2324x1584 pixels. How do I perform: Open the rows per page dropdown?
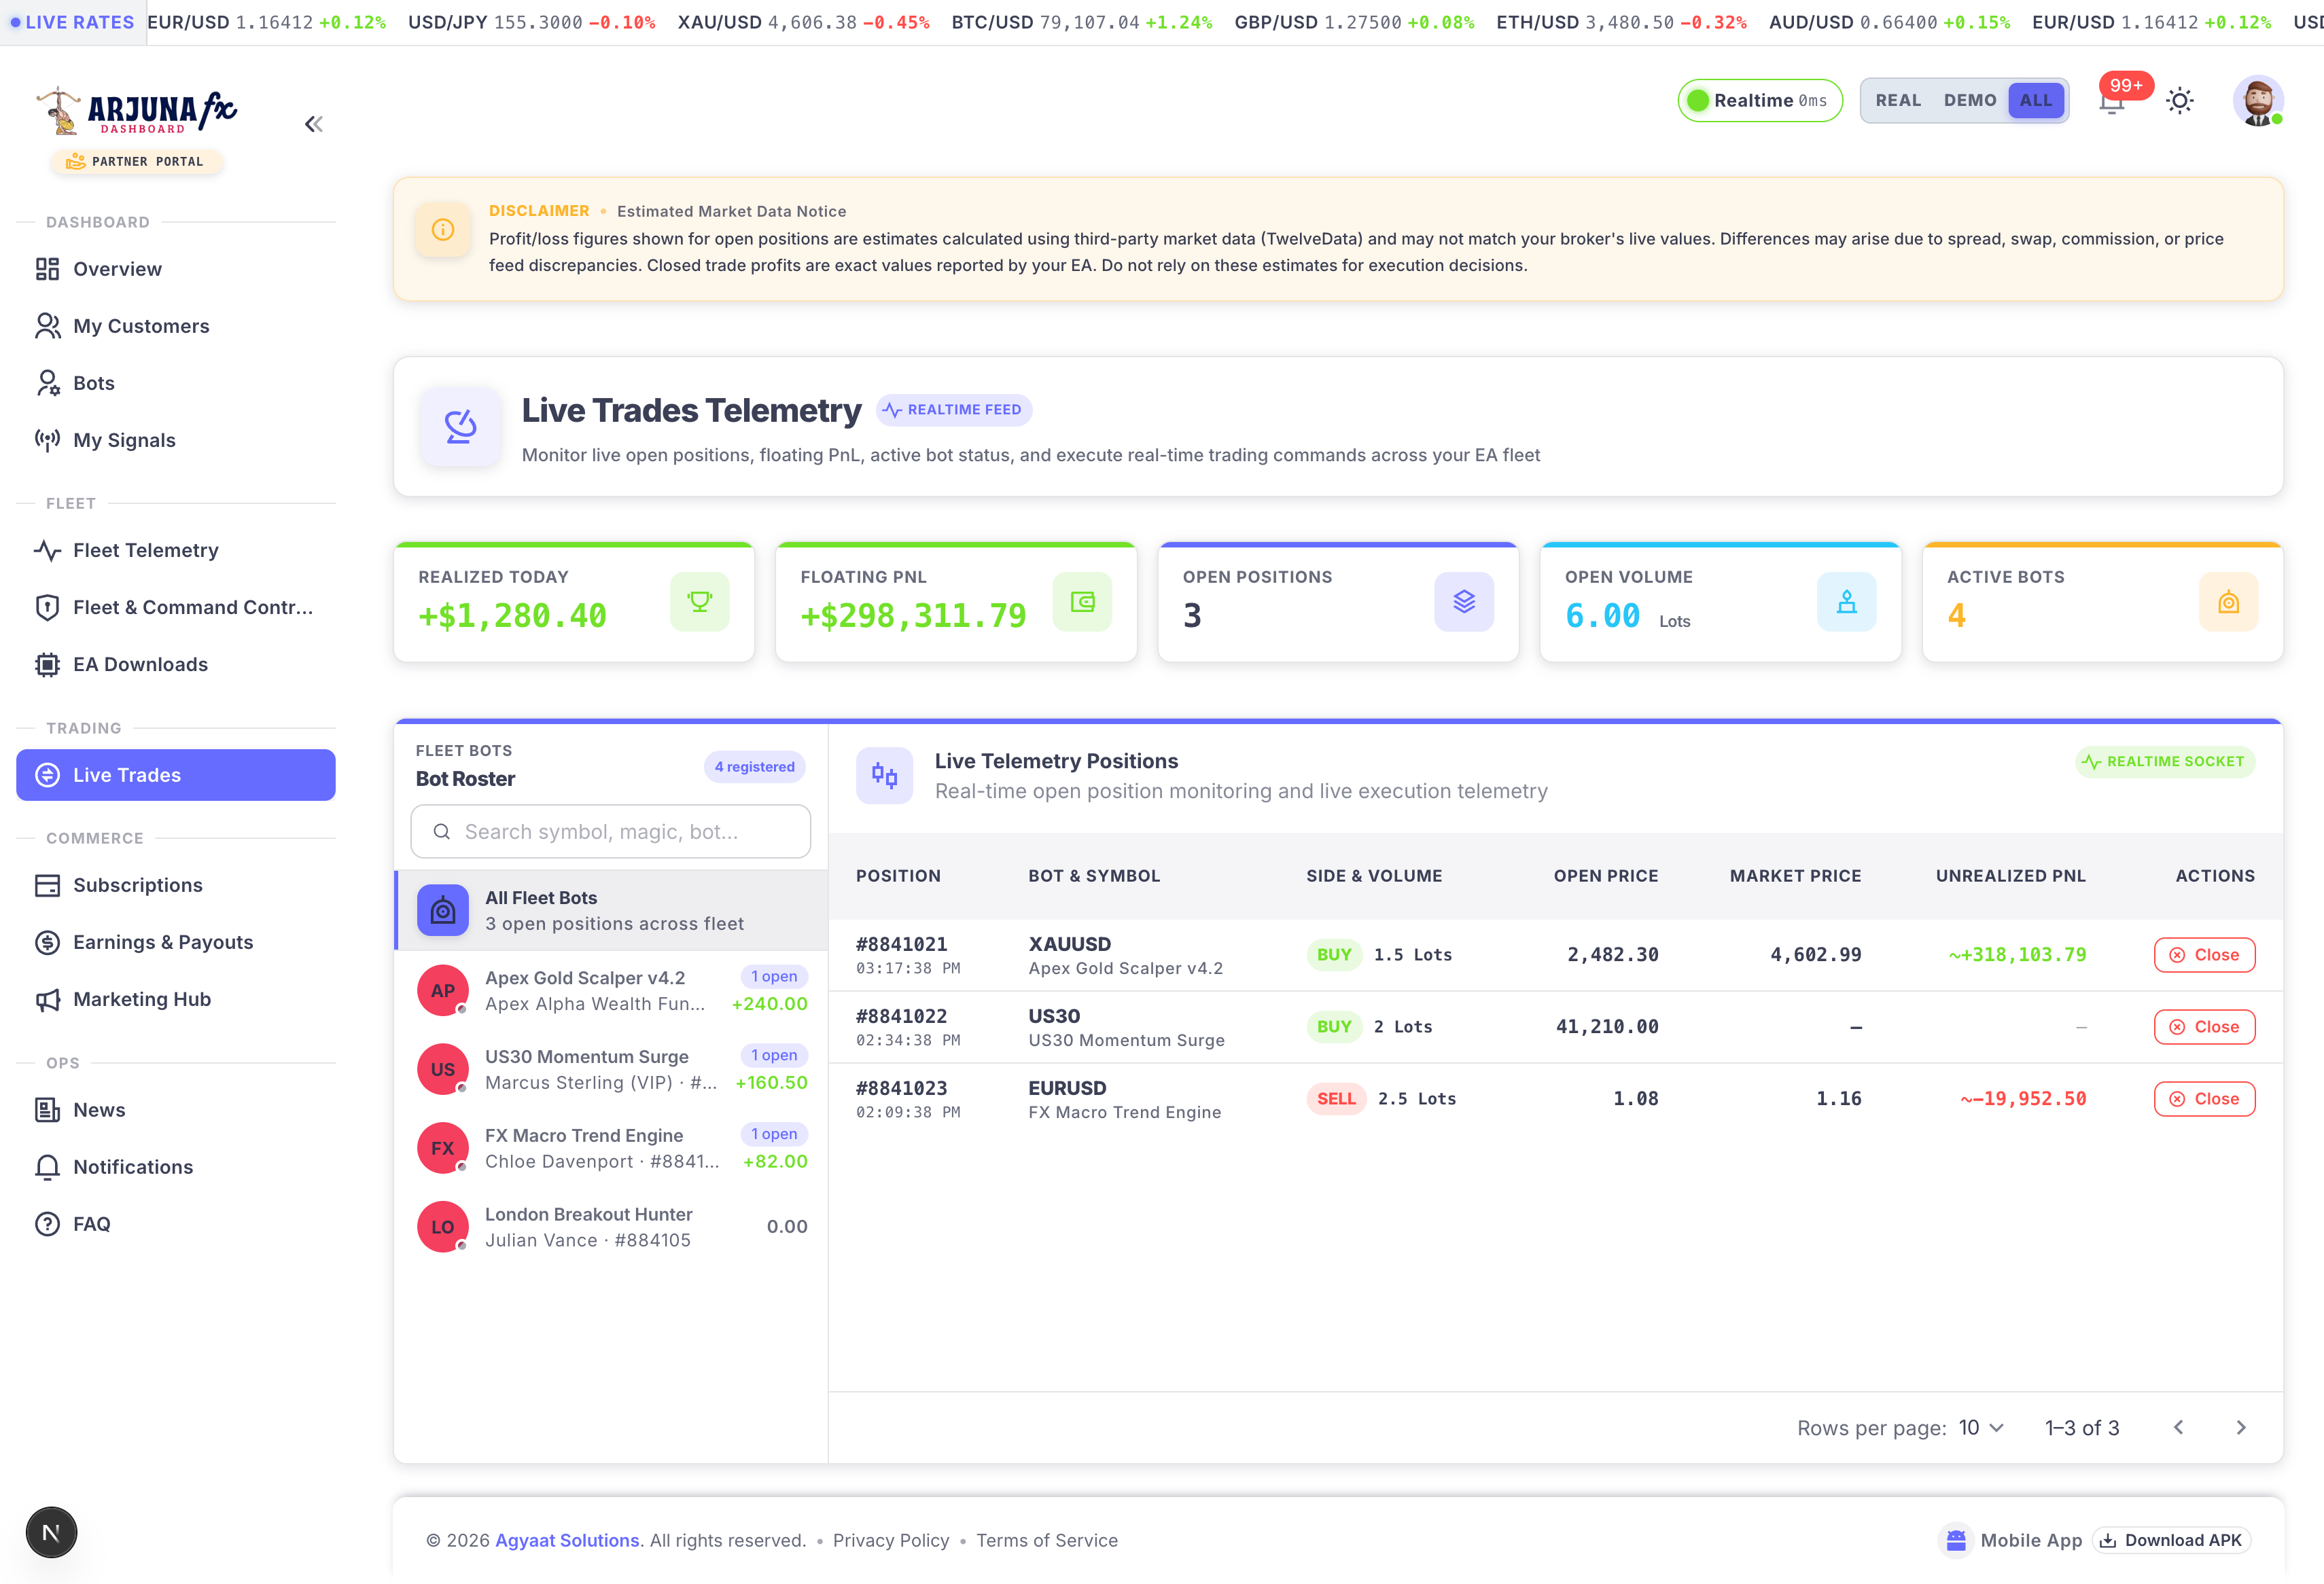point(1980,1427)
